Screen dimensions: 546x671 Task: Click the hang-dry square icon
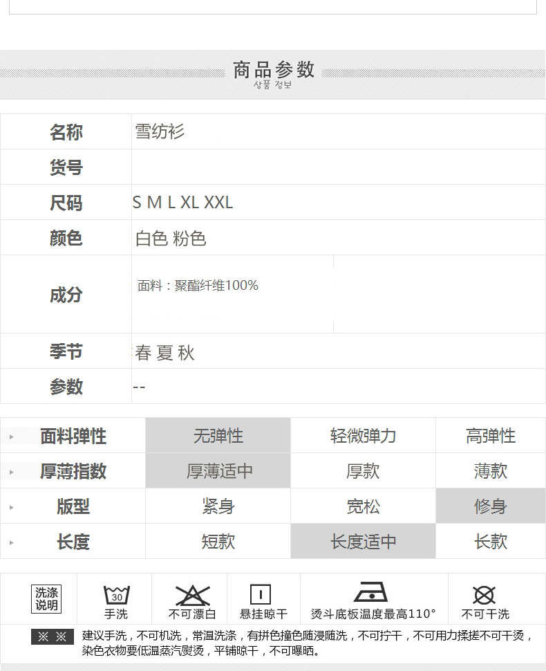pos(260,595)
